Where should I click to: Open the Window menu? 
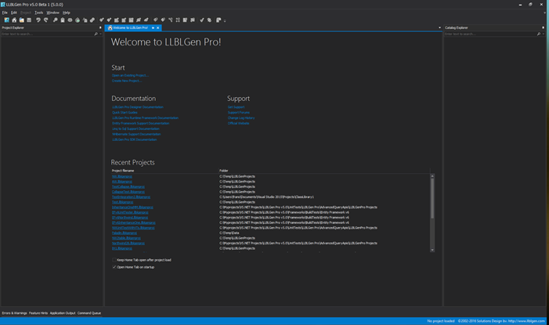click(53, 13)
